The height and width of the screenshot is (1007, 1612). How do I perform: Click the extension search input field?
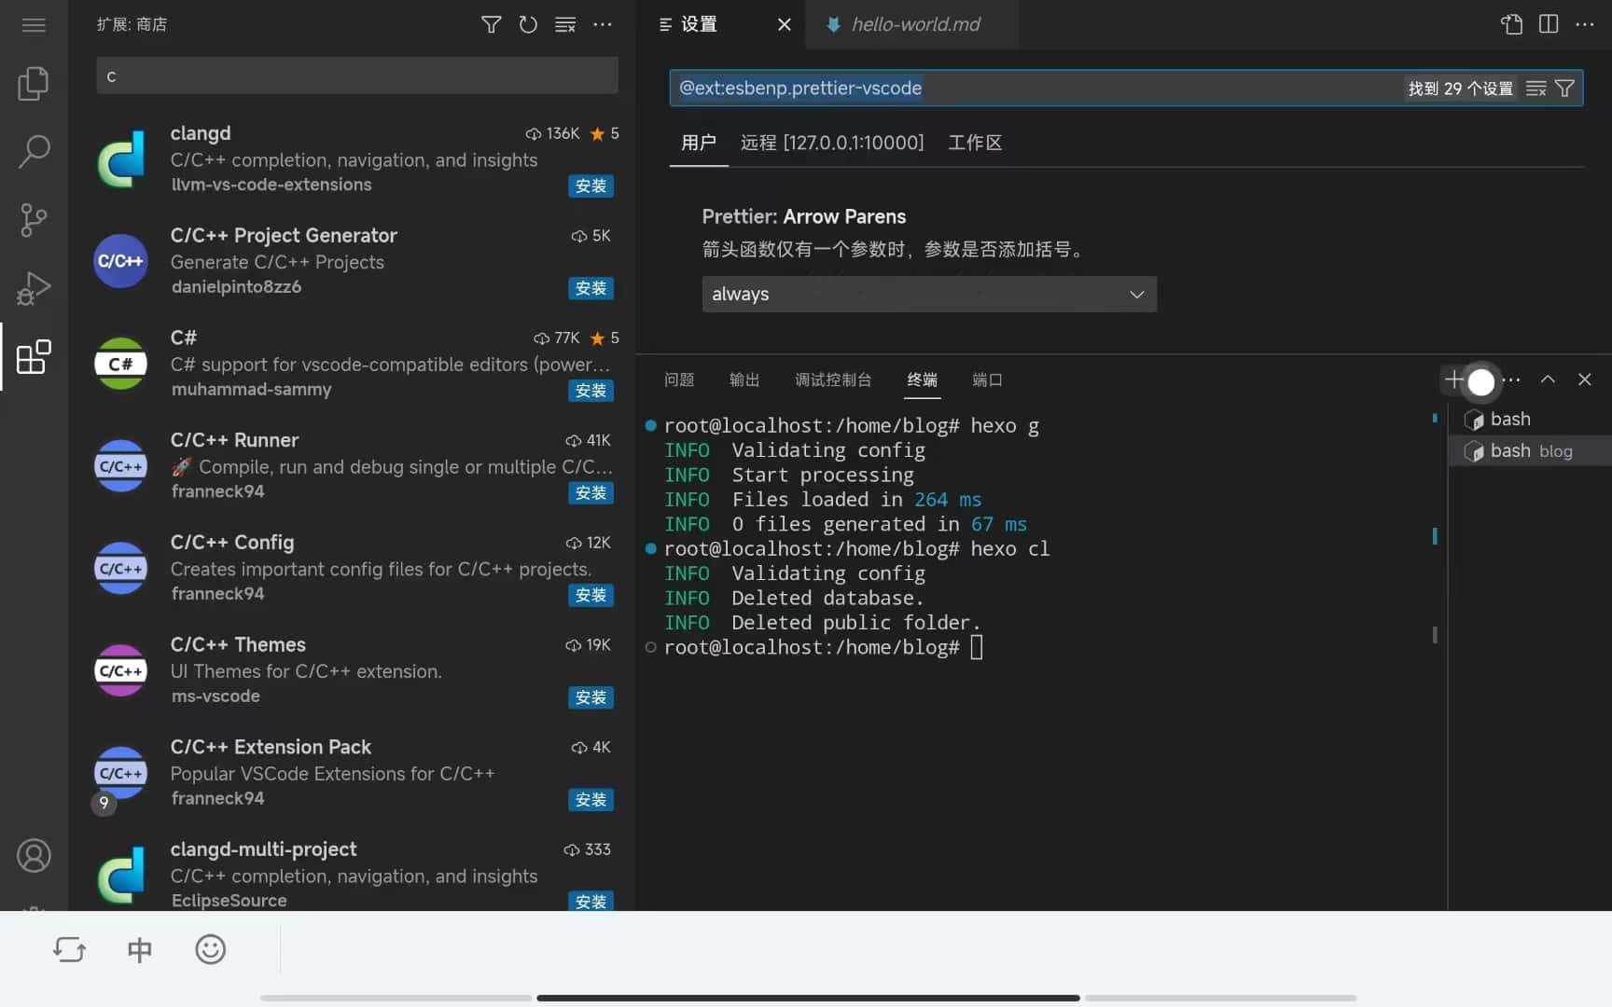356,76
